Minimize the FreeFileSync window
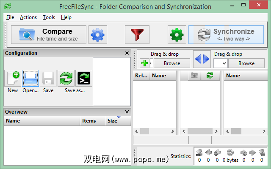This screenshot has width=271, height=169. coord(232,5)
